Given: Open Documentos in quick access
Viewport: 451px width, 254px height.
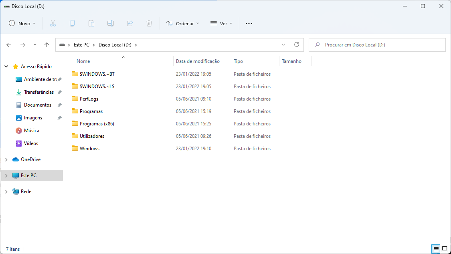Looking at the screenshot, I should coord(38,105).
